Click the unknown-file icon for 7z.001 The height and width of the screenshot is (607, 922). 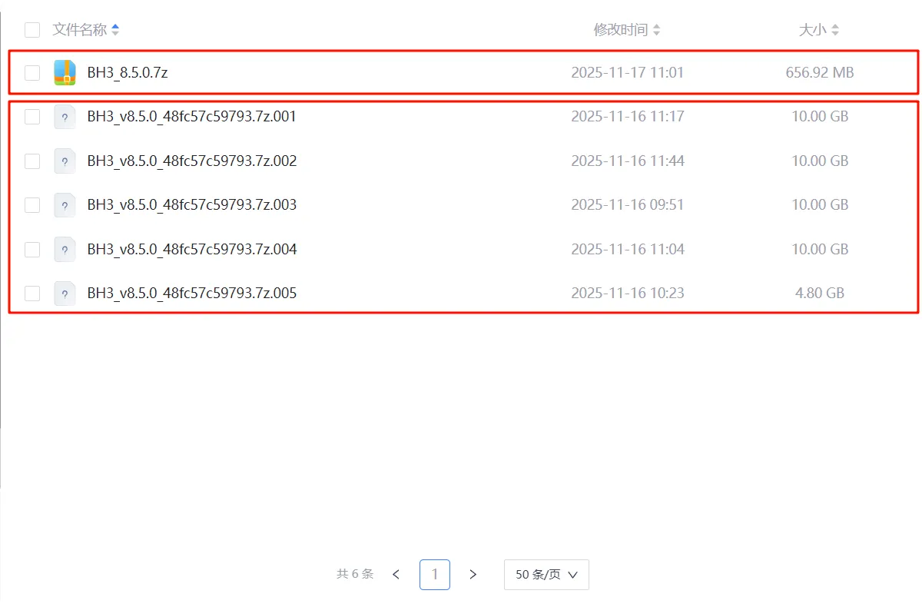pos(65,117)
